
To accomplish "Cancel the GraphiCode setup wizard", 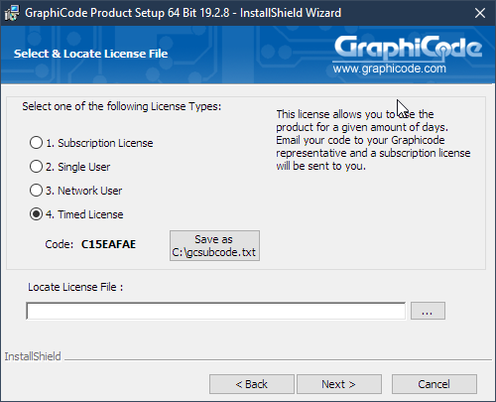I will (x=434, y=384).
